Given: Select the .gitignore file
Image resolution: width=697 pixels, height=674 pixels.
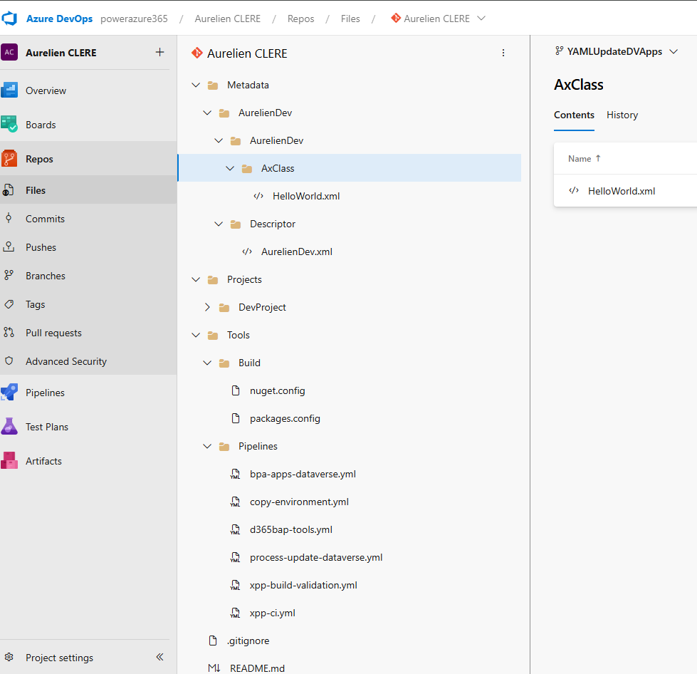Looking at the screenshot, I should coord(248,641).
